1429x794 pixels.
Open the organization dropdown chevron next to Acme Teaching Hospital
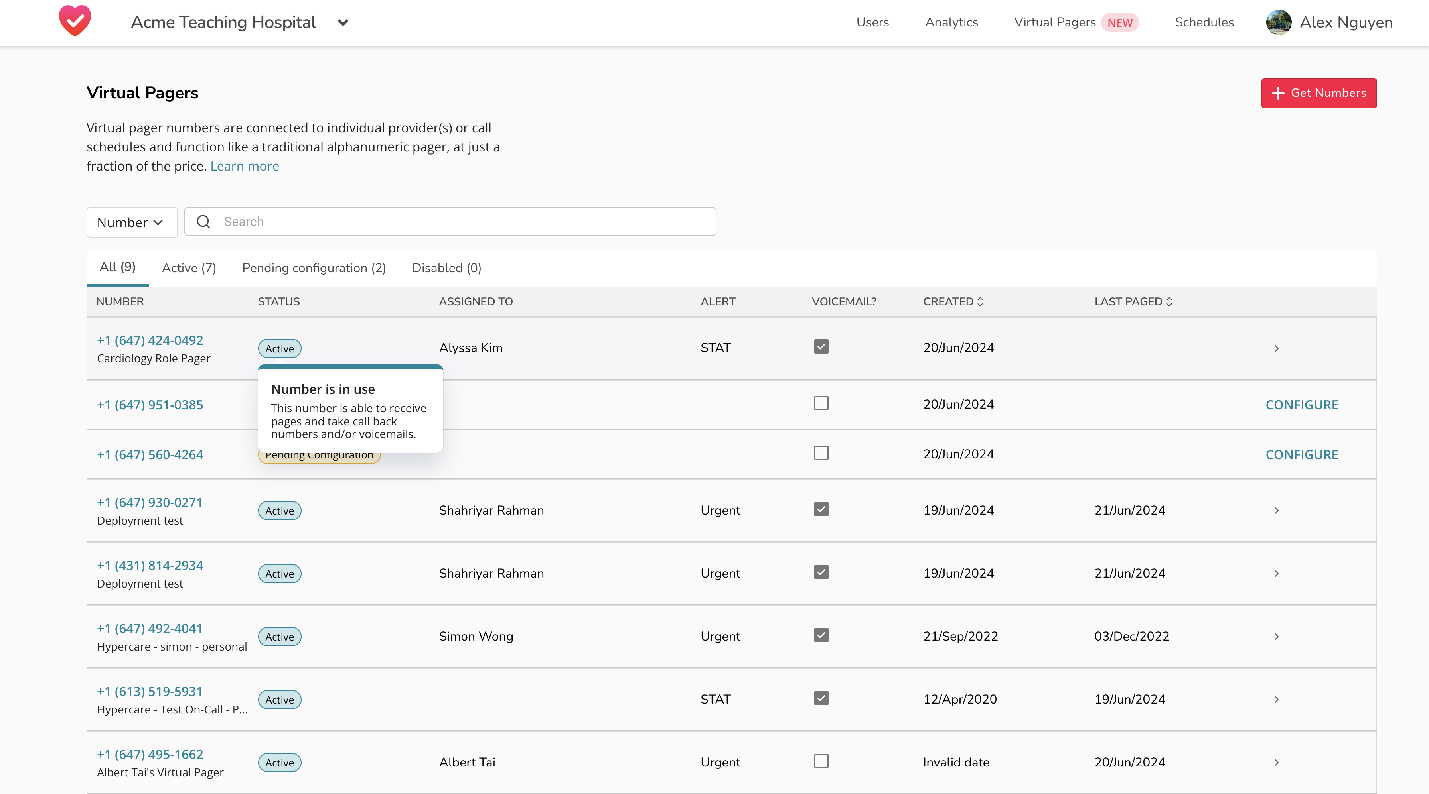tap(343, 23)
